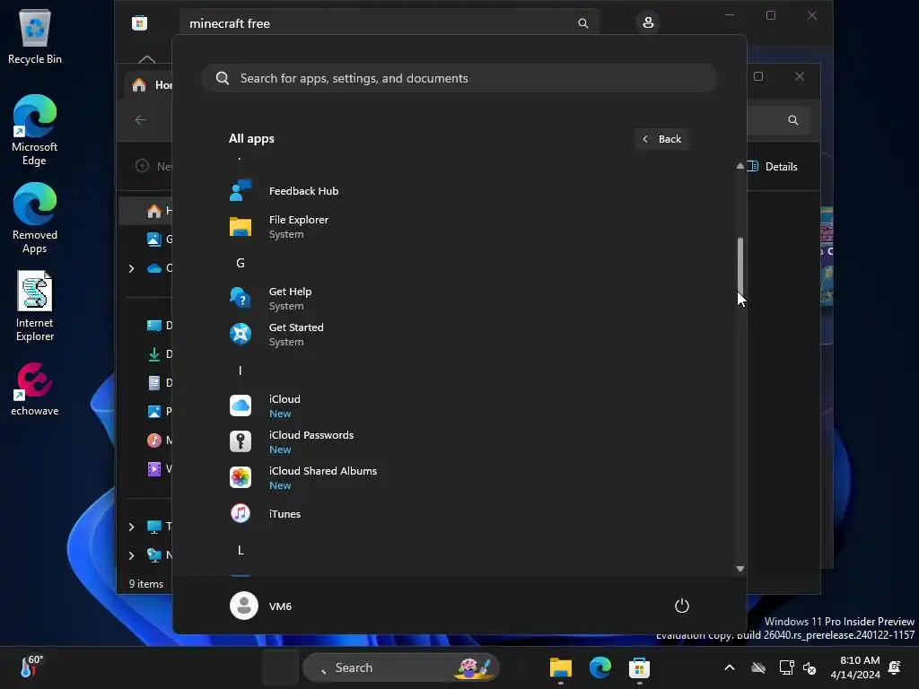Open Microsoft Store from taskbar
The height and width of the screenshot is (689, 919).
coord(639,667)
